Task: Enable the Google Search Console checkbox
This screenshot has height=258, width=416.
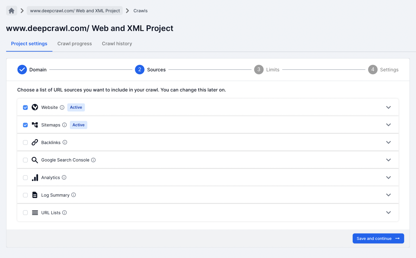Action: tap(25, 160)
